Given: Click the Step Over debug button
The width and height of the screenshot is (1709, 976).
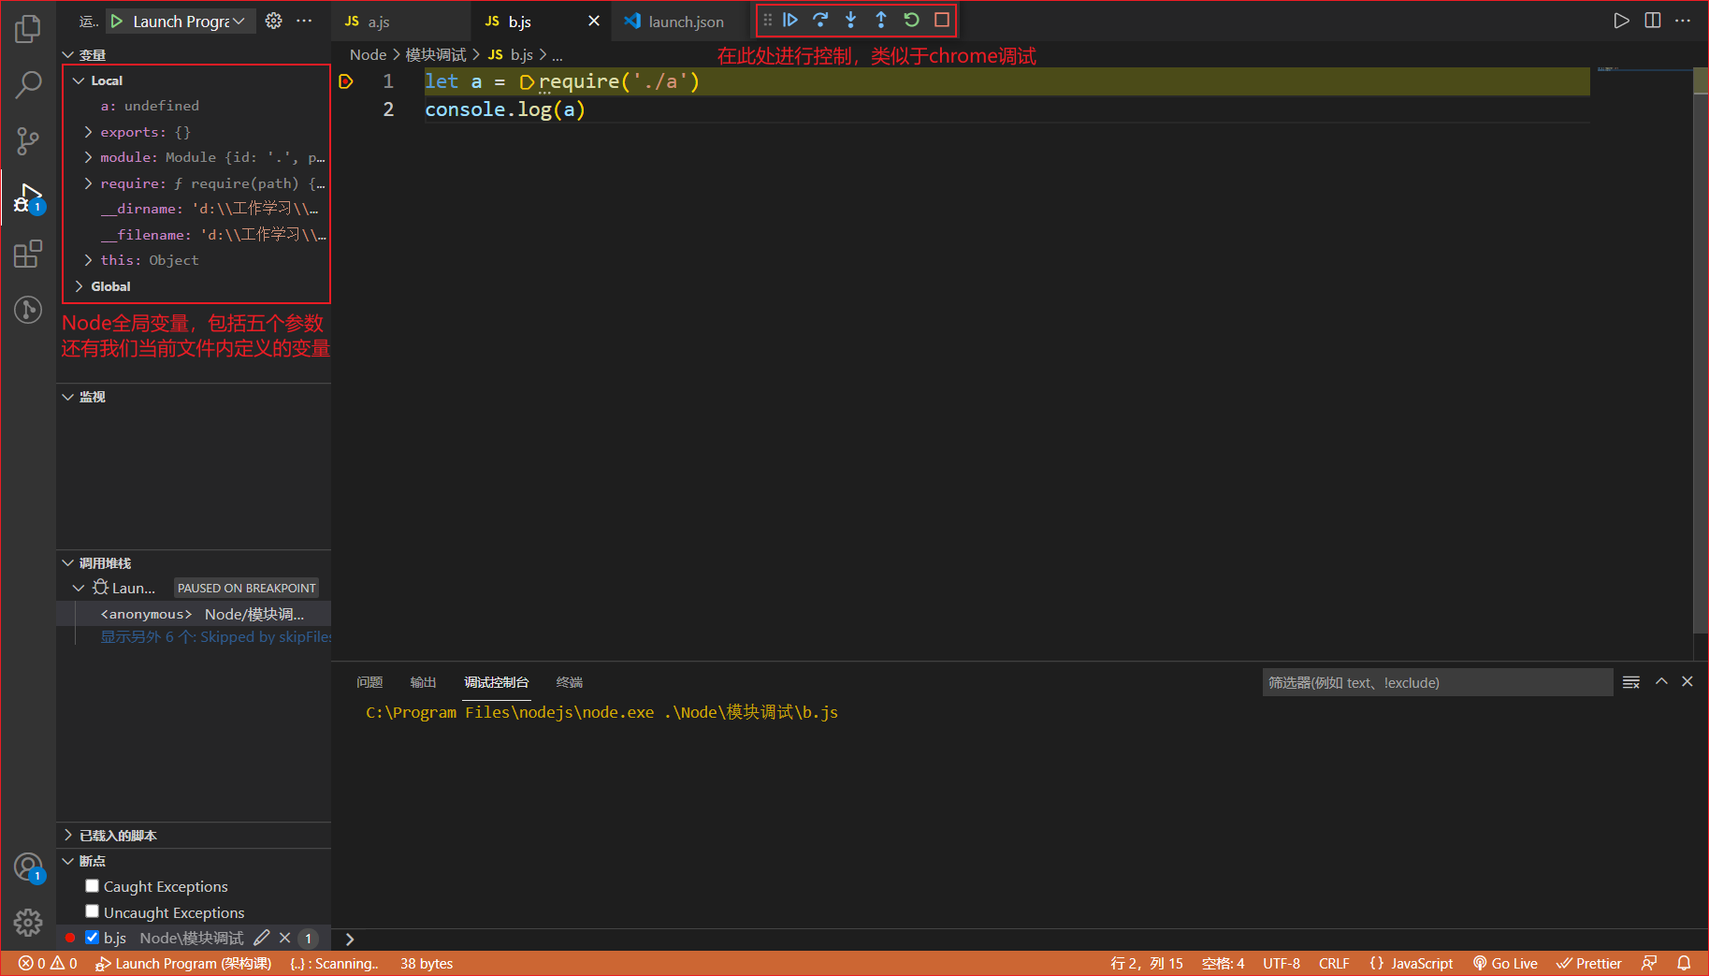Looking at the screenshot, I should tap(820, 20).
